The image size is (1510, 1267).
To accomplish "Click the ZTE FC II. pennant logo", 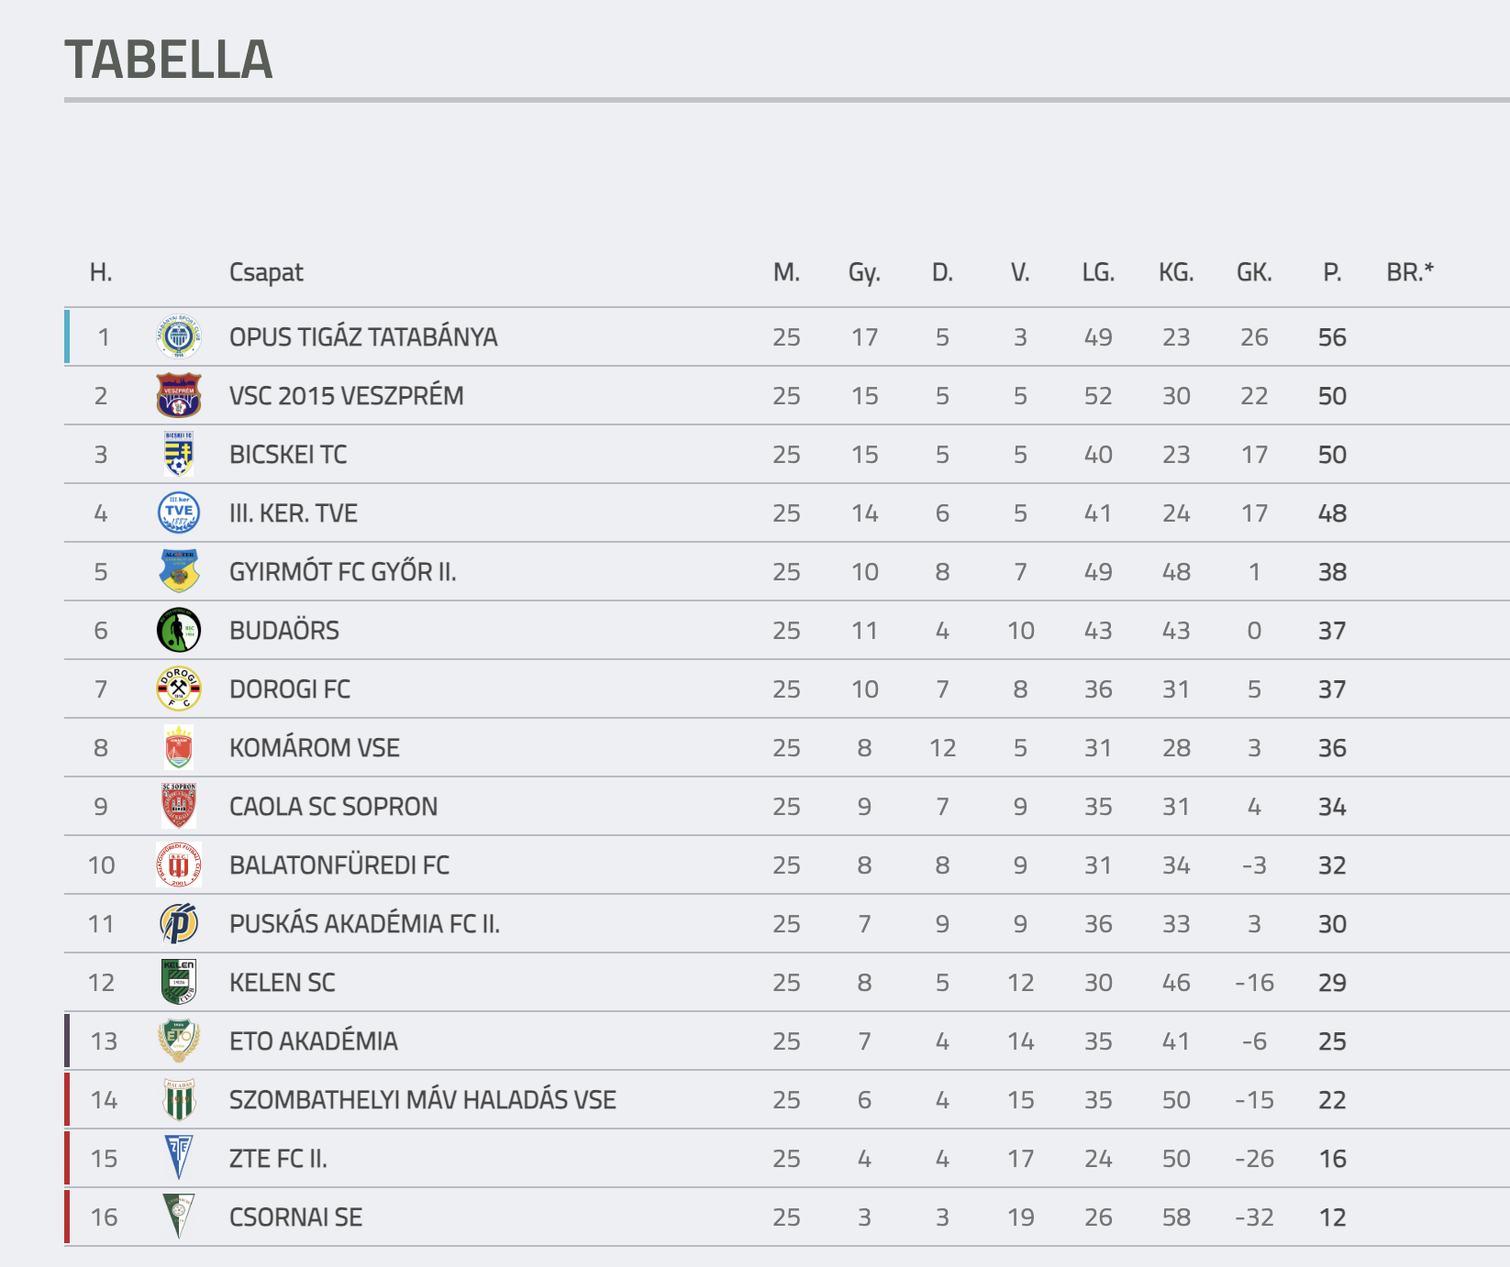I will coord(179,1159).
